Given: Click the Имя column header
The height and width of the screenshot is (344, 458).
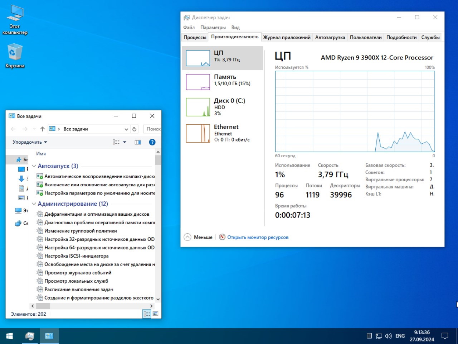Looking at the screenshot, I should click(x=41, y=154).
